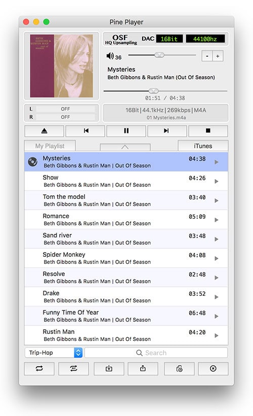The image size is (253, 416).
Task: Click the clear playlist X icon
Action: pos(213,368)
